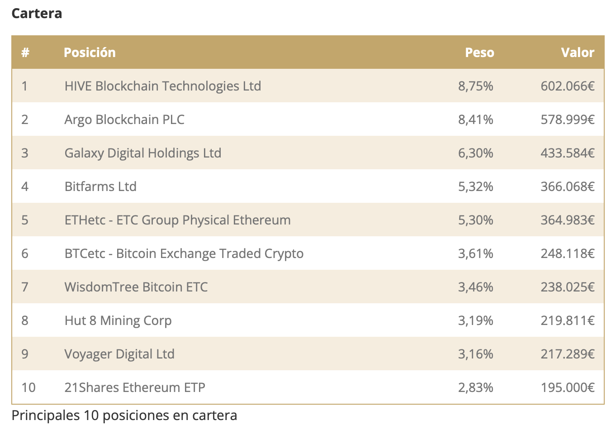The image size is (616, 430).
Task: Select Argo Blockchain PLC position
Action: pos(124,119)
